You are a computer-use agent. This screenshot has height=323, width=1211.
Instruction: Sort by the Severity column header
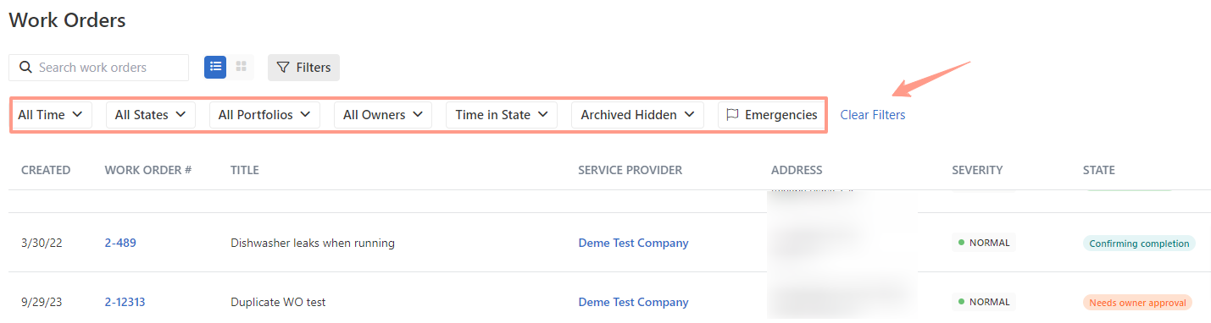977,170
